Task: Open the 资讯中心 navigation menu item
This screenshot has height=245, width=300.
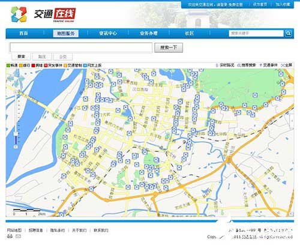Action: tap(108, 33)
